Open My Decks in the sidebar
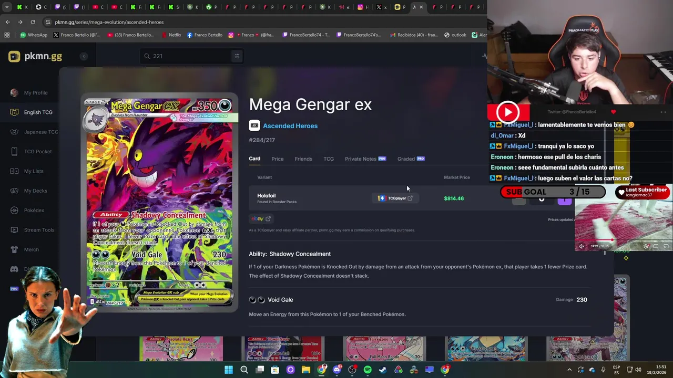Viewport: 673px width, 378px height. [29, 191]
